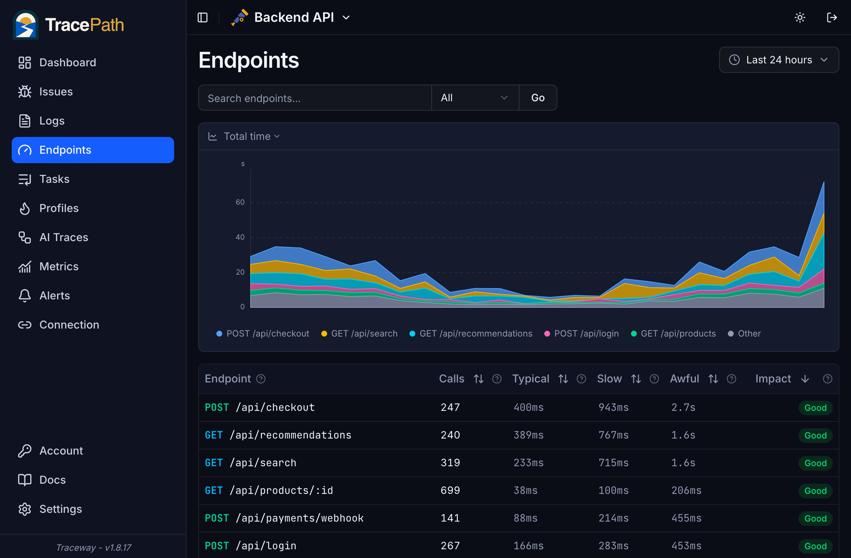Click the AI Traces sidebar icon
This screenshot has width=851, height=558.
point(25,237)
